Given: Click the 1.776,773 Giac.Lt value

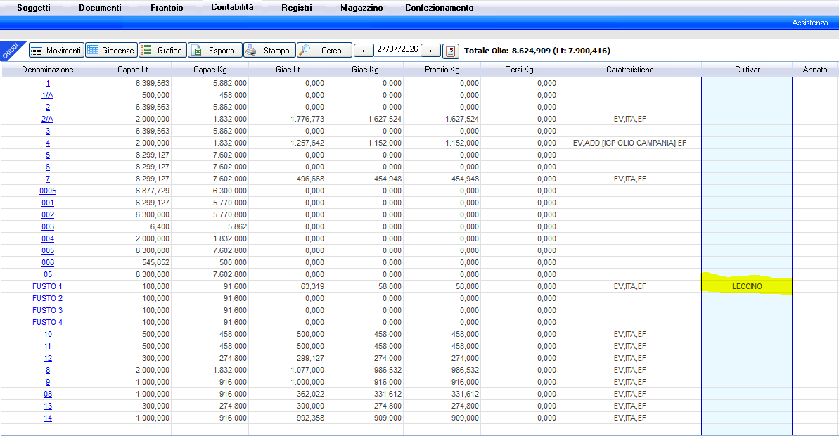Looking at the screenshot, I should pos(307,119).
